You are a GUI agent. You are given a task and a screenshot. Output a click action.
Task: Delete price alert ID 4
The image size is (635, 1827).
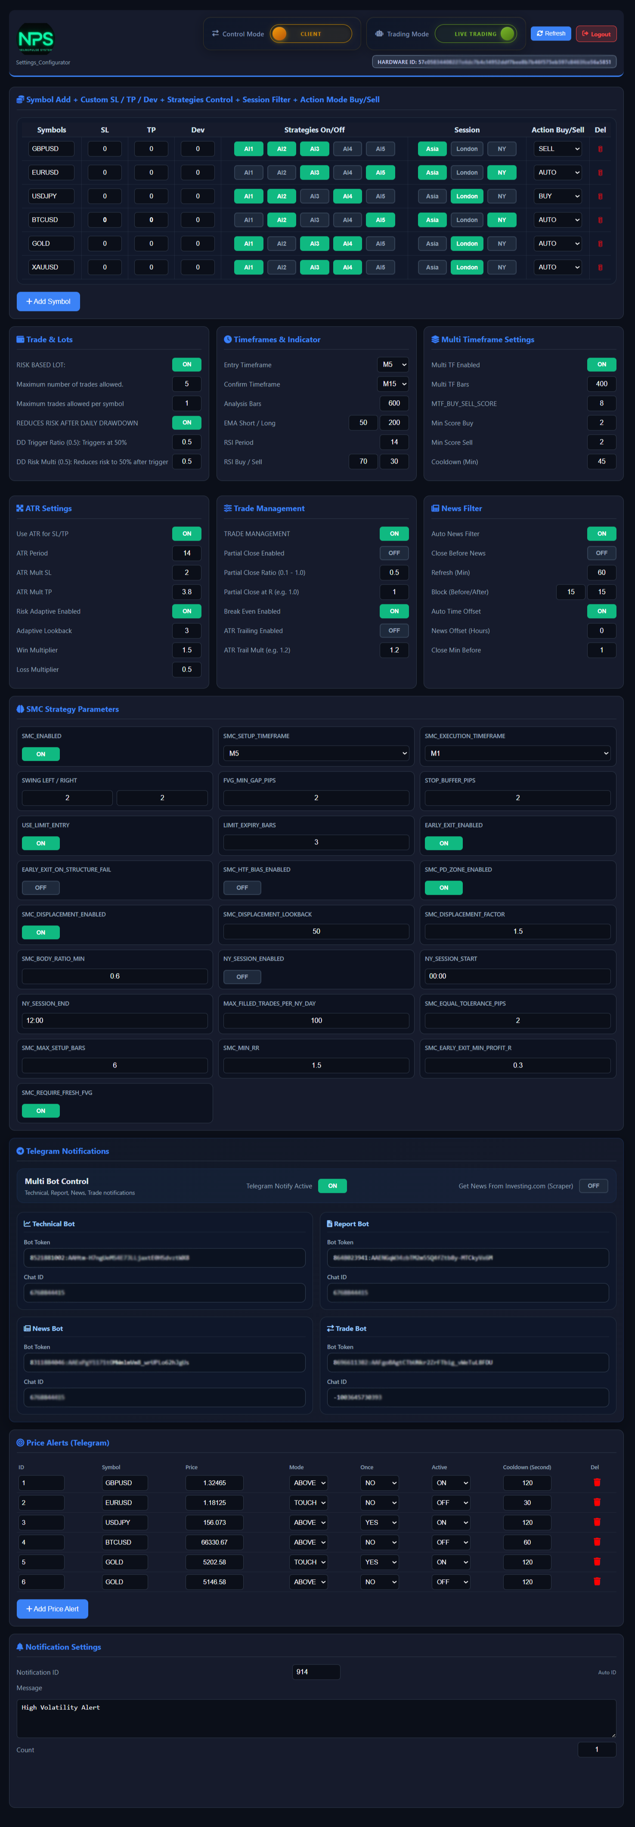(597, 1542)
